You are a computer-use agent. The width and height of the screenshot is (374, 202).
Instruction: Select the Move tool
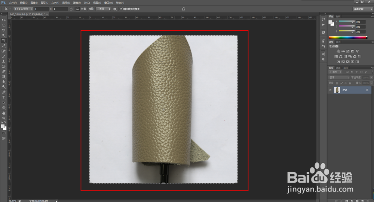pyautogui.click(x=4, y=20)
